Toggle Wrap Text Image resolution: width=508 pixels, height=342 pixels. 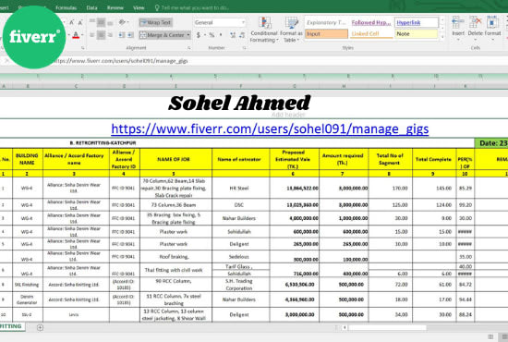pyautogui.click(x=155, y=22)
